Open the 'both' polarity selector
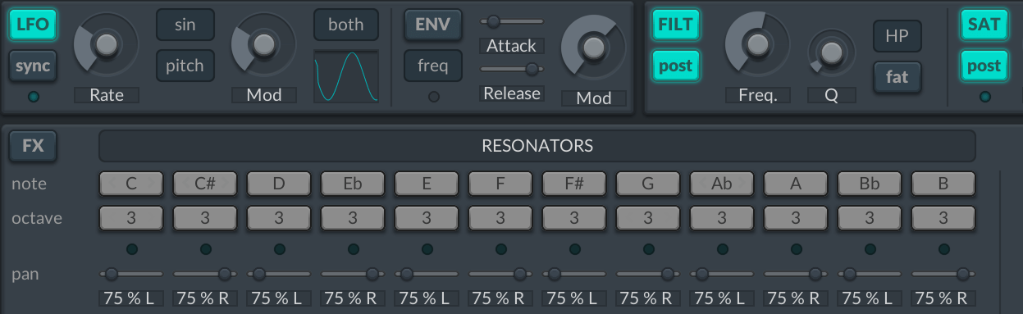 coord(346,25)
